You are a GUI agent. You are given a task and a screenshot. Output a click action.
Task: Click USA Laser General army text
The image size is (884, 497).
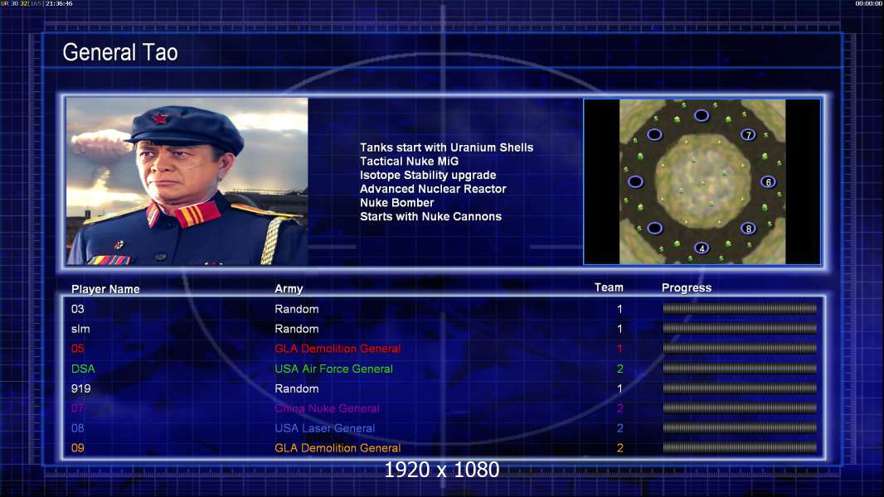[x=325, y=427]
